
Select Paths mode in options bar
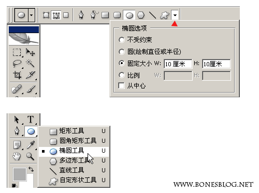coord(56,15)
